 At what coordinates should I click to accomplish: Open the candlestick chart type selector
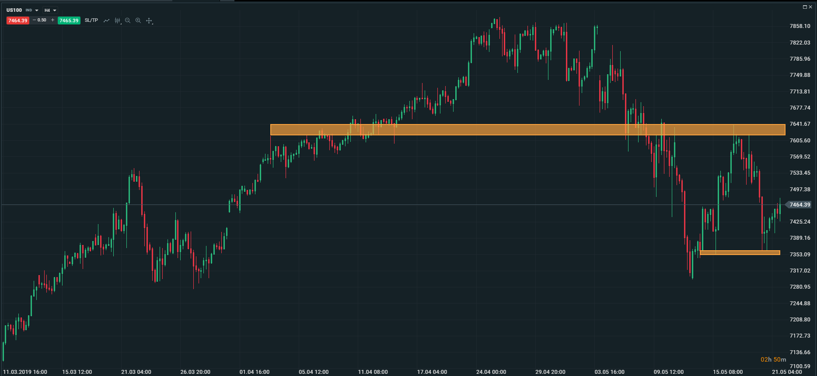pos(117,21)
